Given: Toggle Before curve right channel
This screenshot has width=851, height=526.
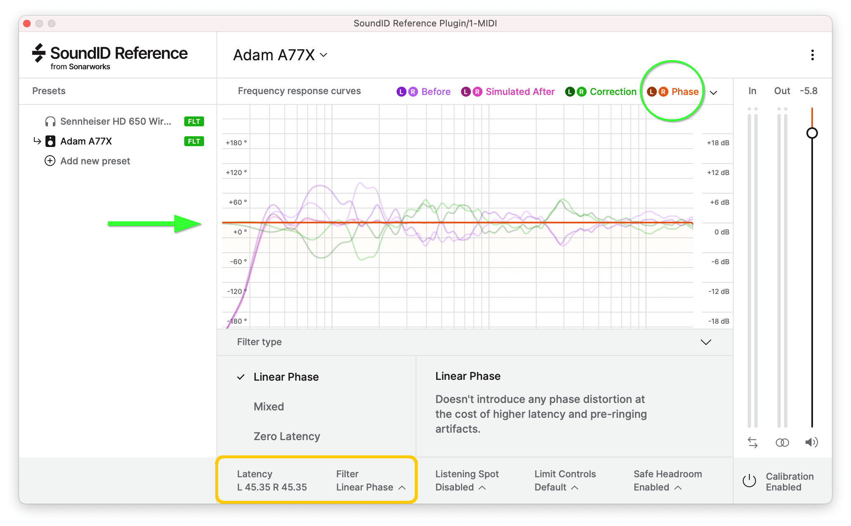Looking at the screenshot, I should (x=413, y=92).
